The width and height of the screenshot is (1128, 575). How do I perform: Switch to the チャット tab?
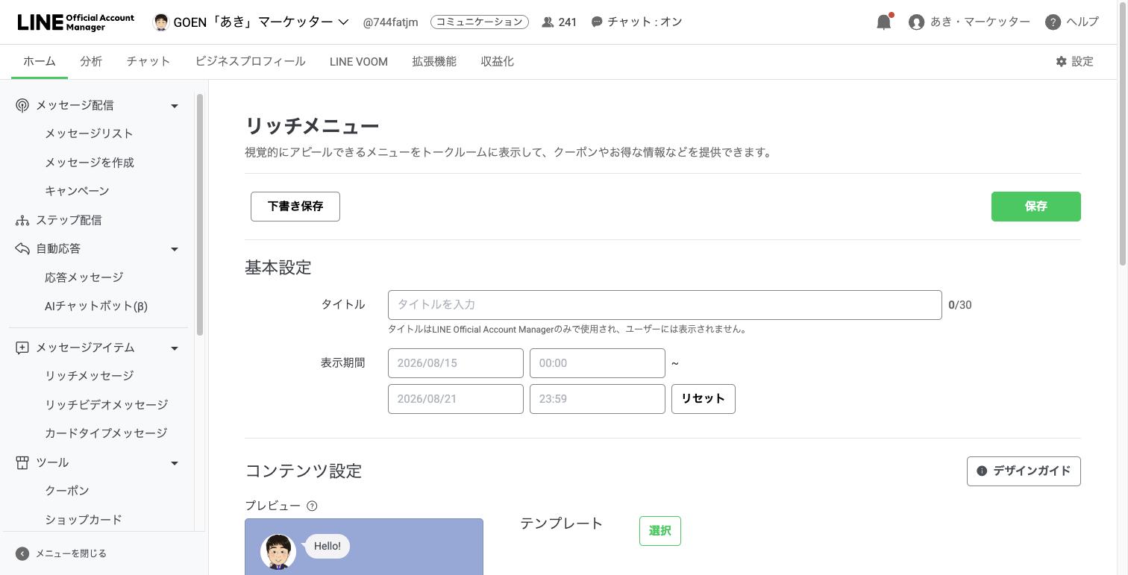click(x=148, y=62)
